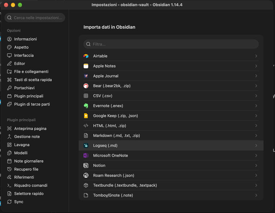Click the green Evernote elephant icon
The height and width of the screenshot is (213, 275).
click(86, 106)
